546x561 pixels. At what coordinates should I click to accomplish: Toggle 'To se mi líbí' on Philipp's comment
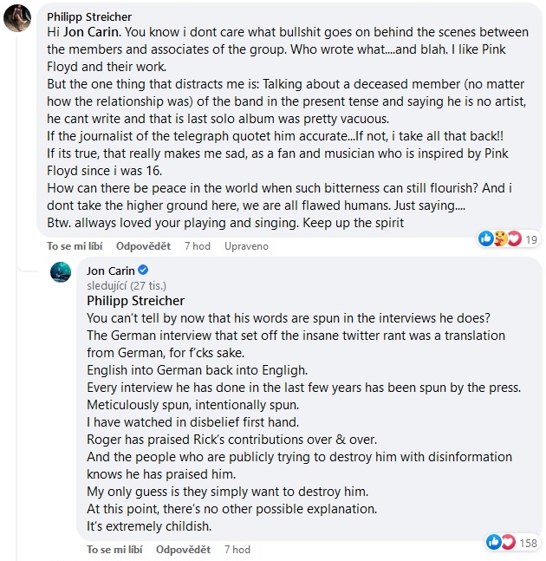76,246
